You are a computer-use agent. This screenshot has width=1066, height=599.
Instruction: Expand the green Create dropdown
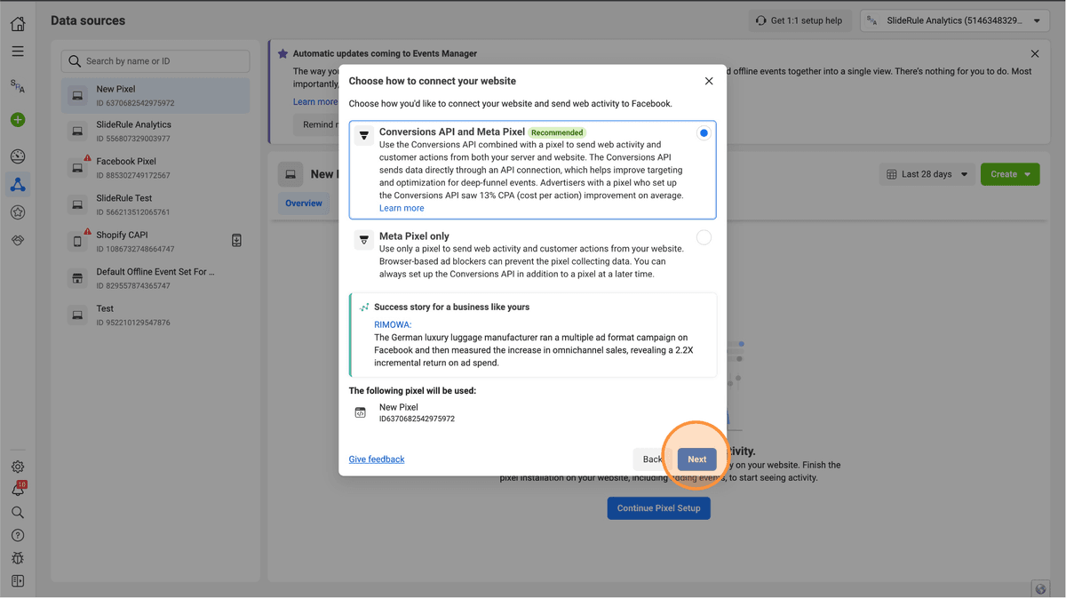pos(1010,174)
